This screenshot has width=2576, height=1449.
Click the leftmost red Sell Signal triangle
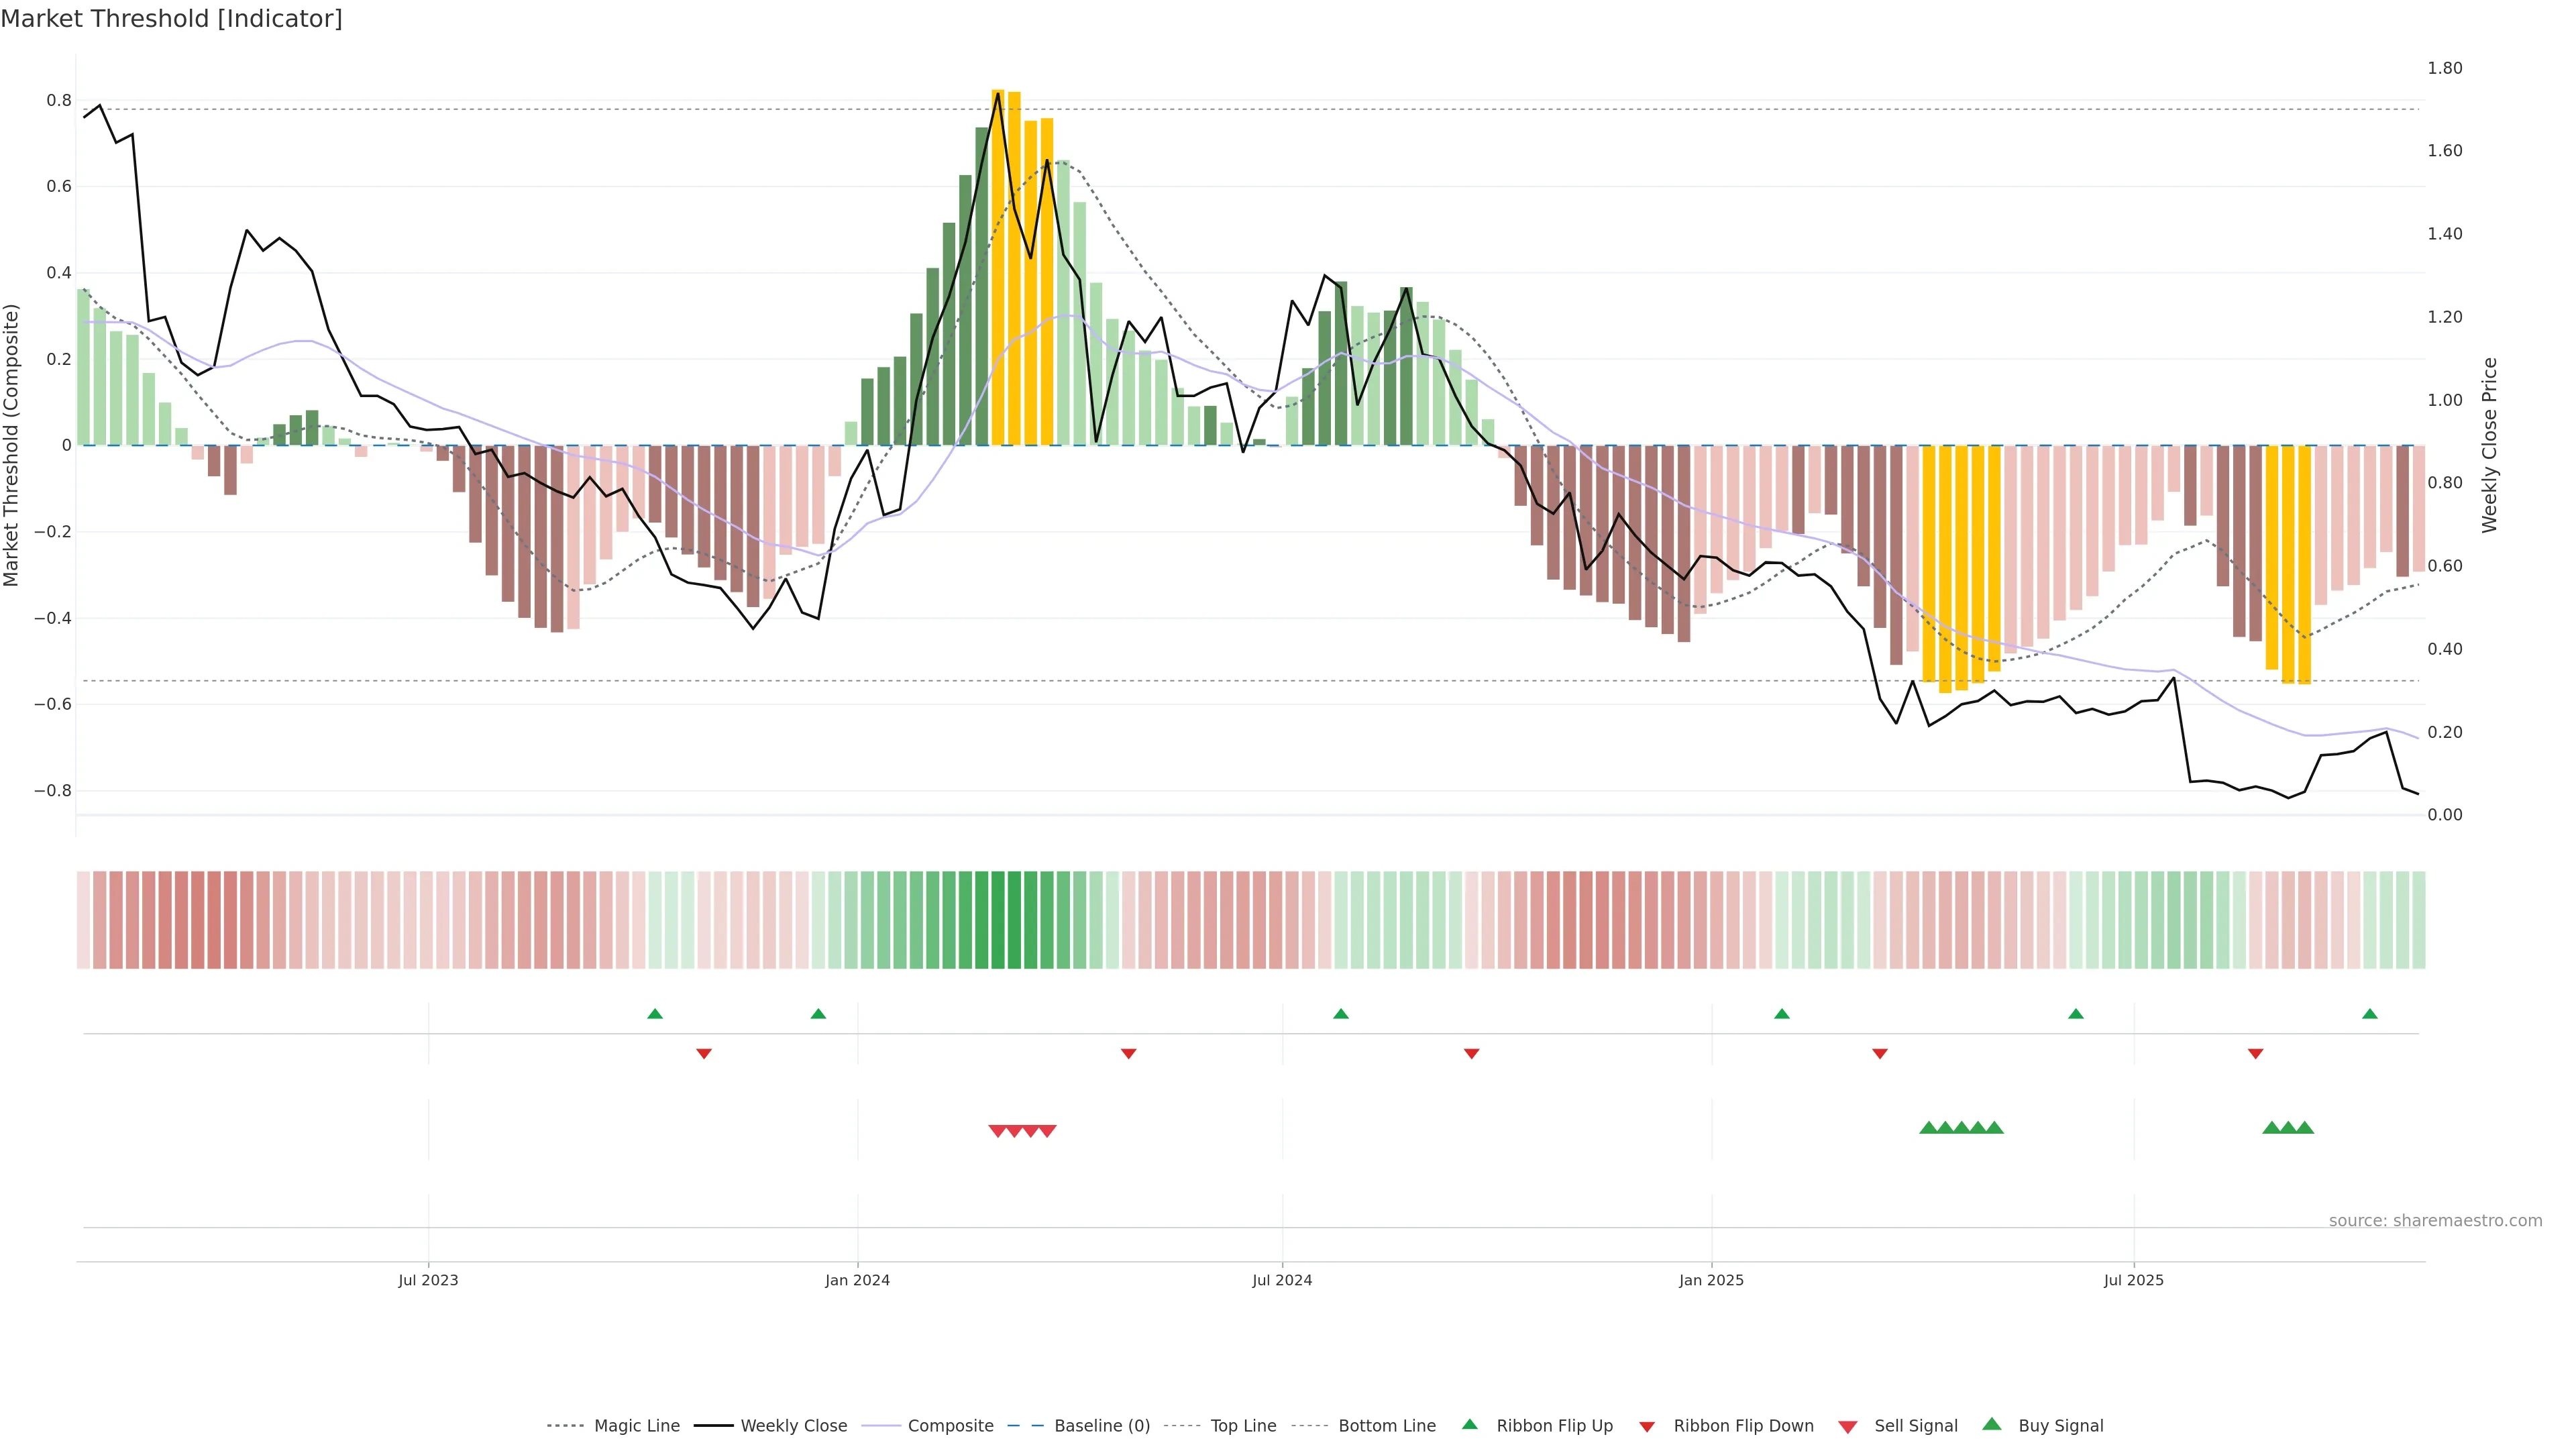(997, 1131)
